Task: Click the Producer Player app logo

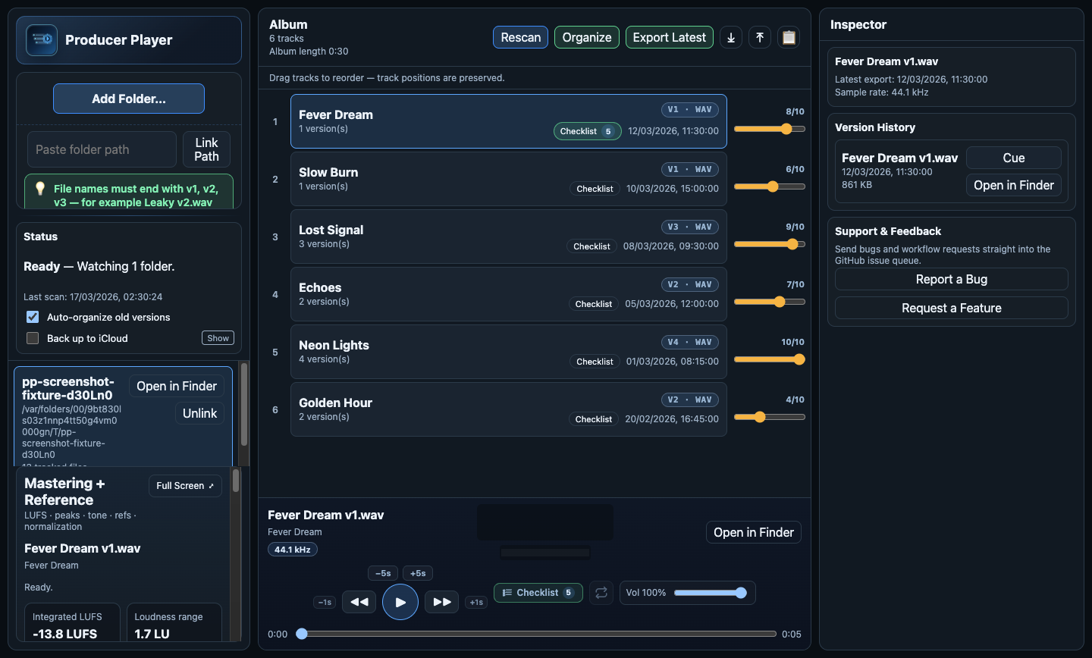Action: click(41, 39)
